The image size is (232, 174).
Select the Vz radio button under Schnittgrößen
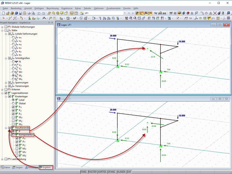pos(13,69)
